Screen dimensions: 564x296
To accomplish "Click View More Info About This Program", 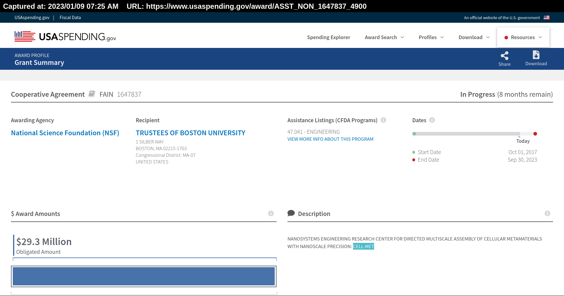I will [330, 139].
